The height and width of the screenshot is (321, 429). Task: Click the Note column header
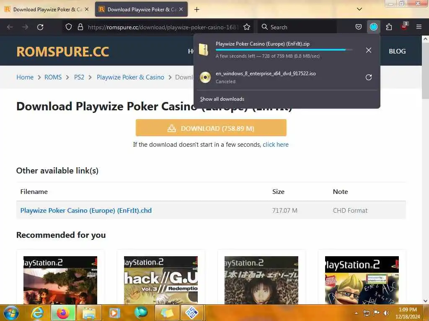(x=340, y=191)
